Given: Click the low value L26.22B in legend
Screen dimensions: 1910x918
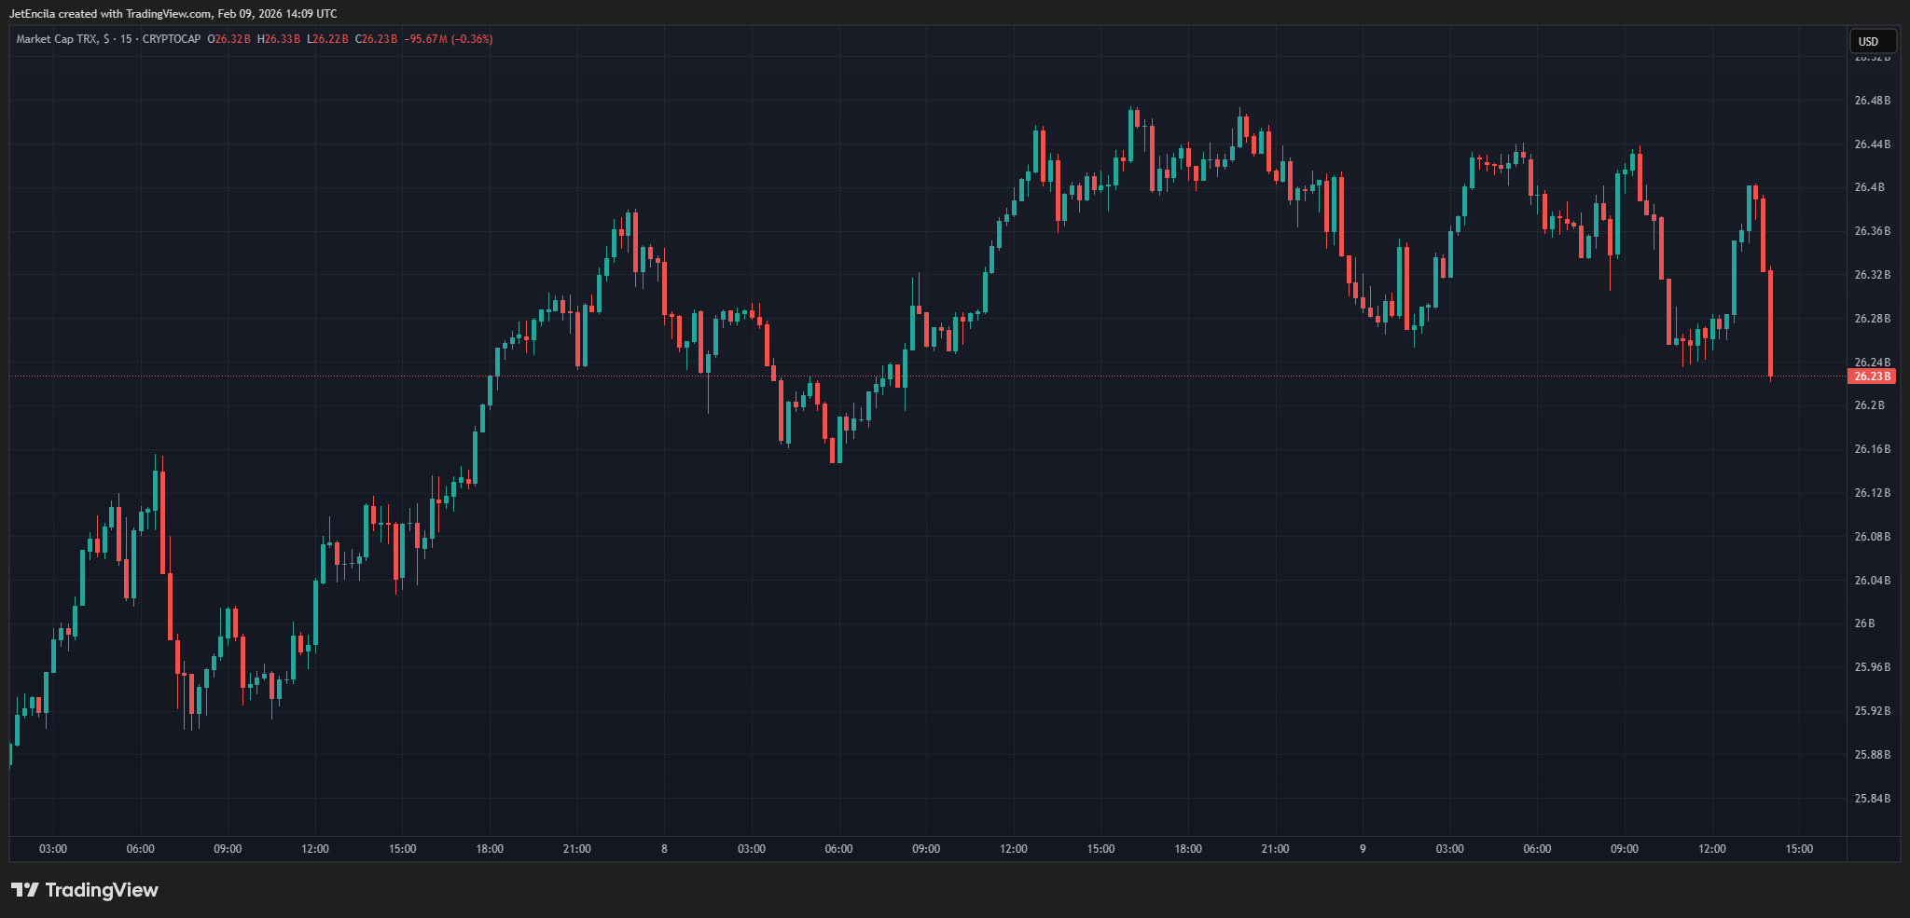Looking at the screenshot, I should [328, 39].
